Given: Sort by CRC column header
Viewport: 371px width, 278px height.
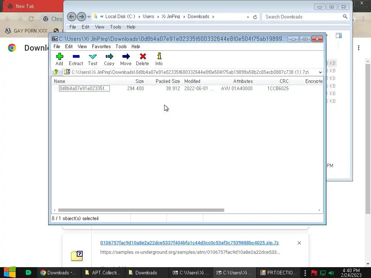Looking at the screenshot, I should tap(273, 81).
